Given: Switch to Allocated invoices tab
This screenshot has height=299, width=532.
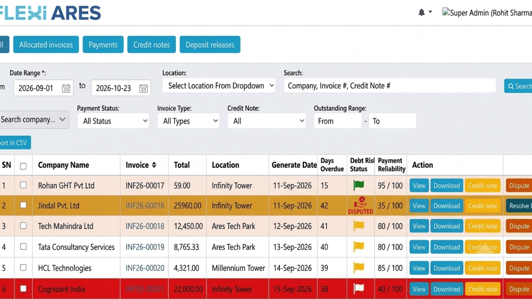Looking at the screenshot, I should point(46,45).
